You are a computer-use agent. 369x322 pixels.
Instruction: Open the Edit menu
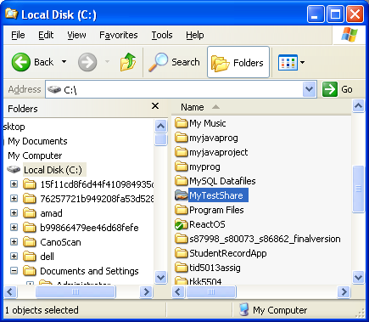point(46,35)
